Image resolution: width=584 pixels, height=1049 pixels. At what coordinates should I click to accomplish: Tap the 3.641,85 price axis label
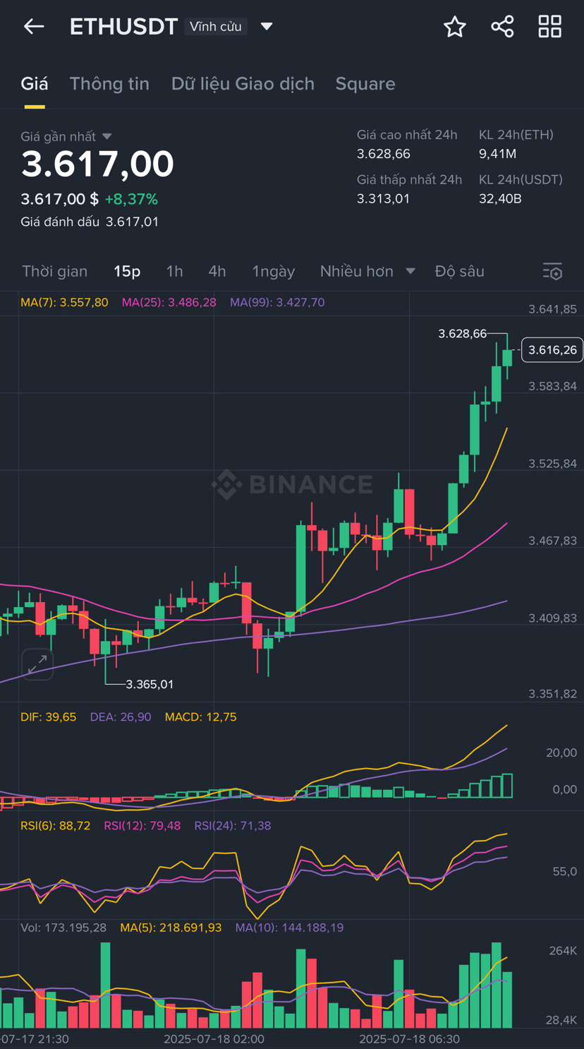553,308
